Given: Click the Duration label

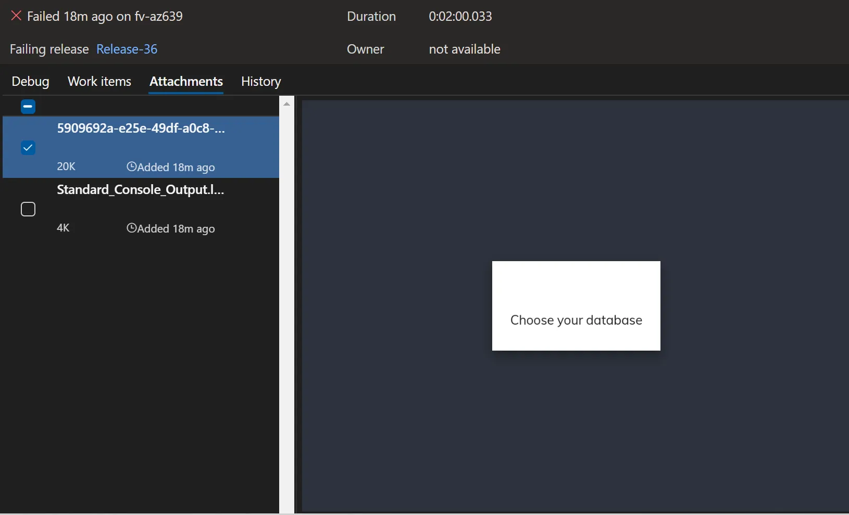Looking at the screenshot, I should 371,16.
